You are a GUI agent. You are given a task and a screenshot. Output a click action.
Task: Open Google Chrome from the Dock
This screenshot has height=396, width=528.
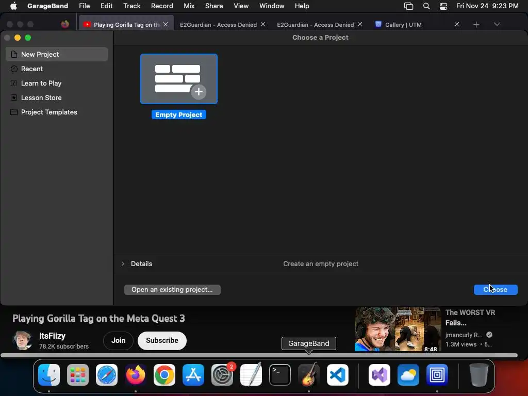pos(164,375)
